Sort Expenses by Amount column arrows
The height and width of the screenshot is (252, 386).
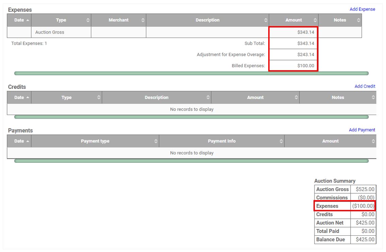click(x=315, y=20)
